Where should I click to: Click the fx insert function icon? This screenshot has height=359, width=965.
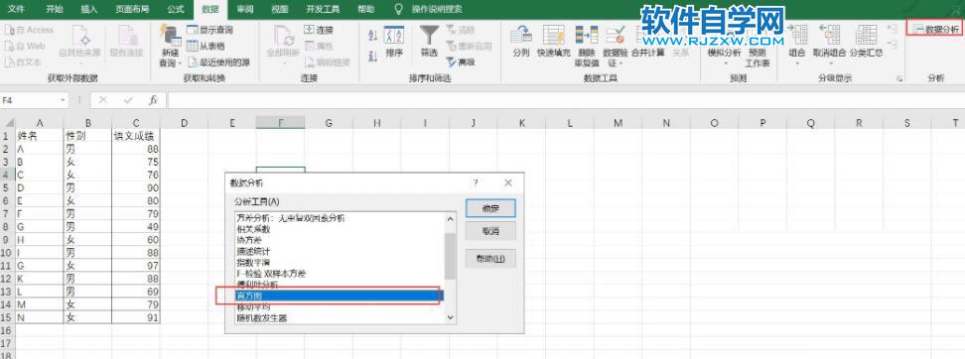(154, 99)
